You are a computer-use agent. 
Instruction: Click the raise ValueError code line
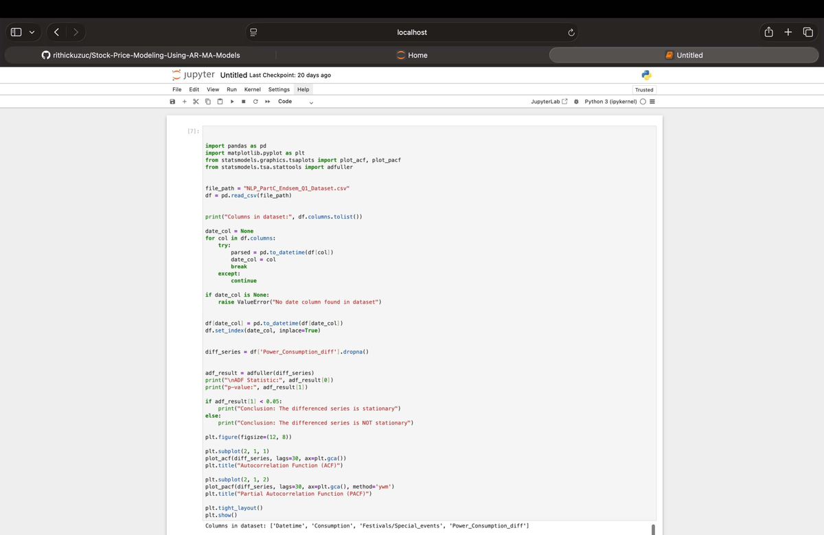(x=299, y=302)
